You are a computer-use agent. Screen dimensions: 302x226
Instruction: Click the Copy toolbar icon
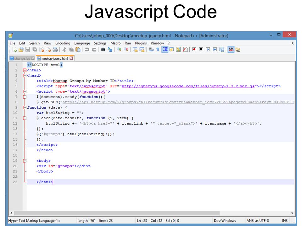click(71, 50)
